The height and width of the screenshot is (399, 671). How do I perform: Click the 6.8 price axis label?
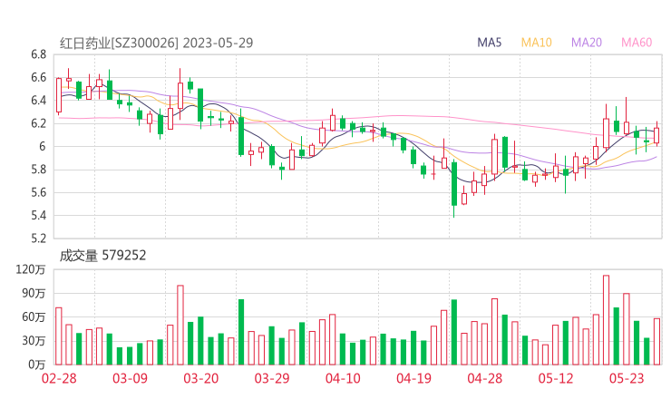point(38,54)
